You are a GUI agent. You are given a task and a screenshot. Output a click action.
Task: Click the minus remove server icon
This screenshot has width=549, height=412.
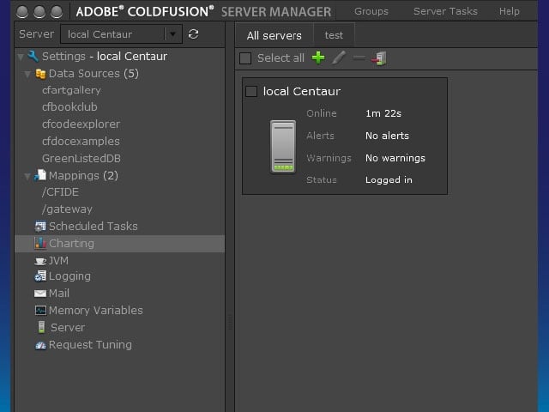359,58
